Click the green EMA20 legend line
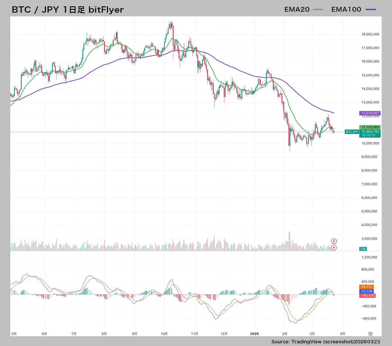The height and width of the screenshot is (346, 392). pos(318,10)
